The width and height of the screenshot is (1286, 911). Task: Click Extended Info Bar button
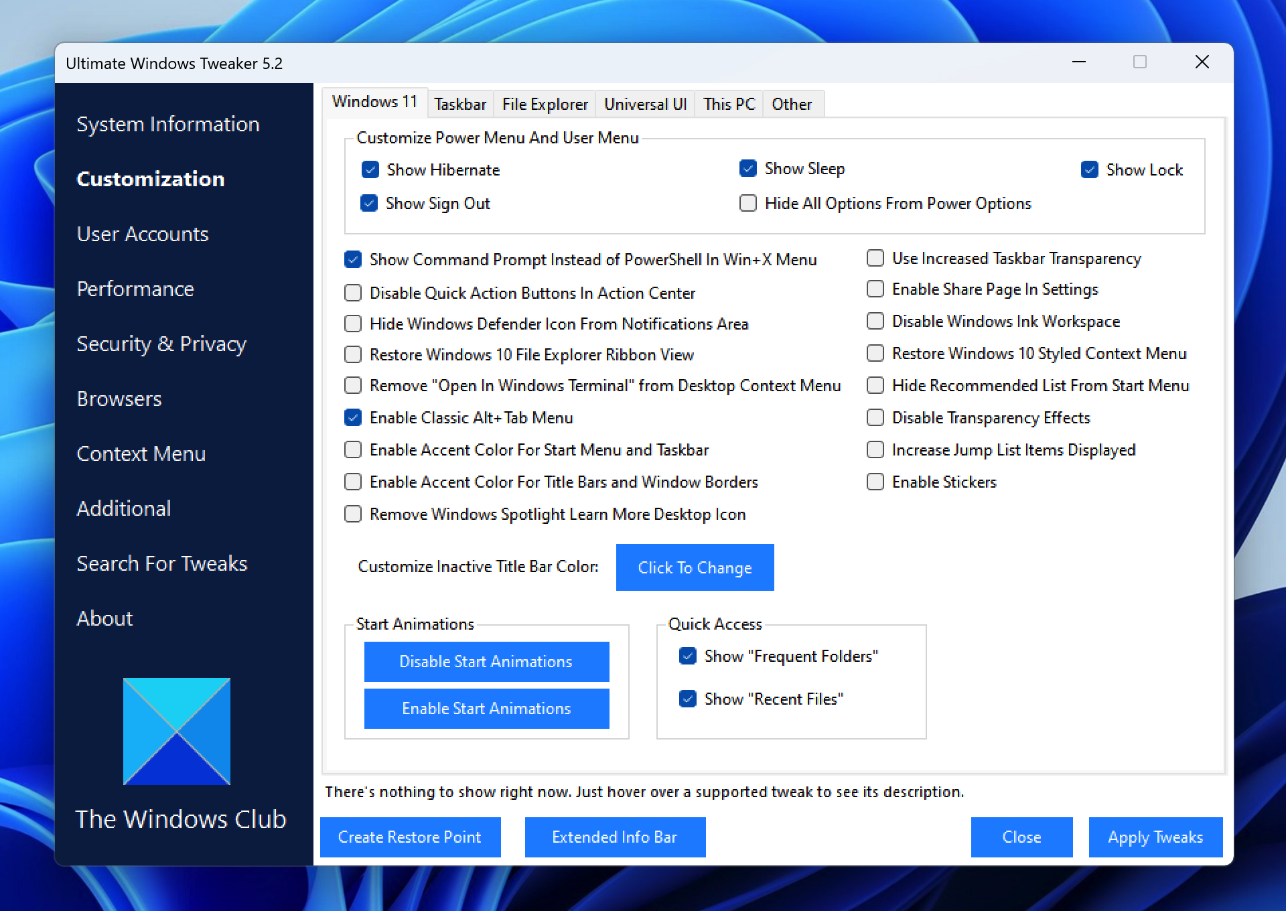[x=615, y=837]
